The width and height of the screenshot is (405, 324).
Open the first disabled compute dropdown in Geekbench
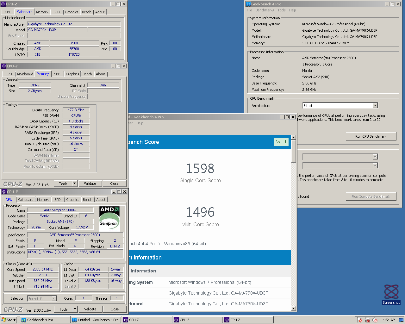click(x=375, y=157)
